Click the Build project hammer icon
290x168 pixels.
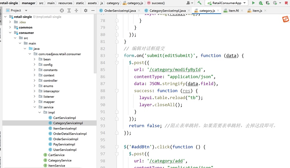coord(200,3)
